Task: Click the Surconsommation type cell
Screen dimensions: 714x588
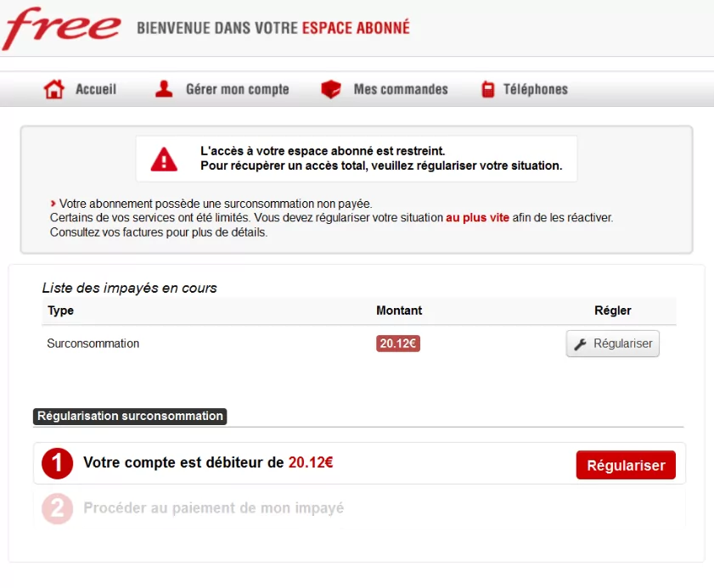Action: pyautogui.click(x=93, y=344)
